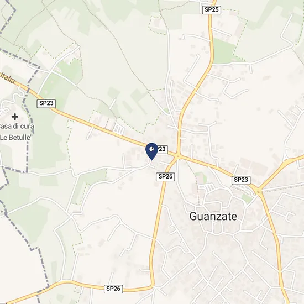Click the roundabout east of Guanzate center
Image resolution: width=304 pixels, height=304 pixels.
258,192
